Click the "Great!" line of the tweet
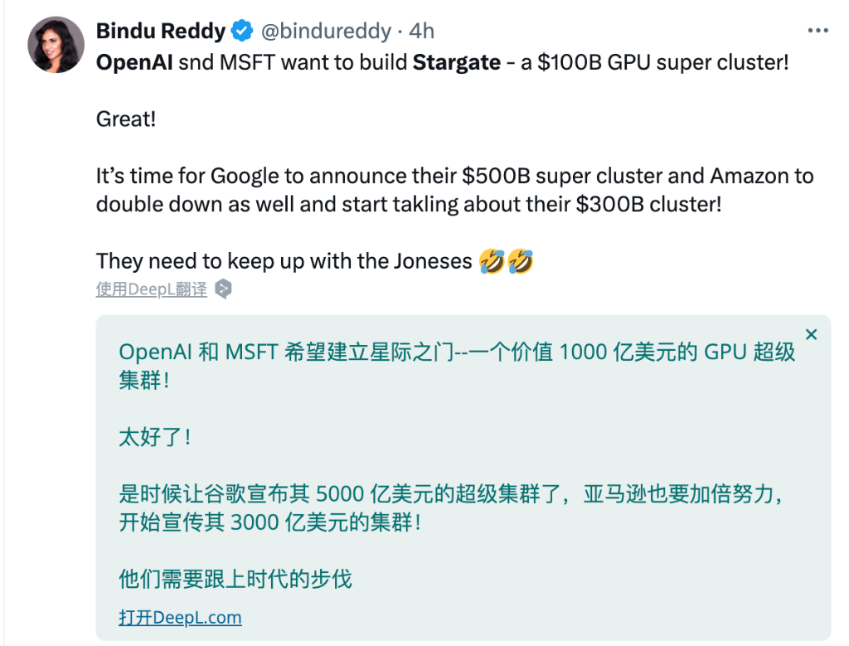 [x=126, y=119]
